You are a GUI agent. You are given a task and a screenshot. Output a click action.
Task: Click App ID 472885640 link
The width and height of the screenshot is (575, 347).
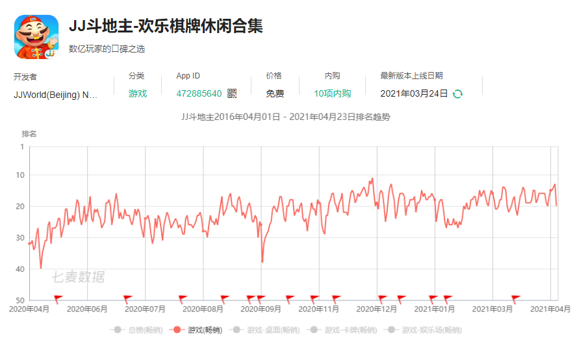tap(199, 93)
